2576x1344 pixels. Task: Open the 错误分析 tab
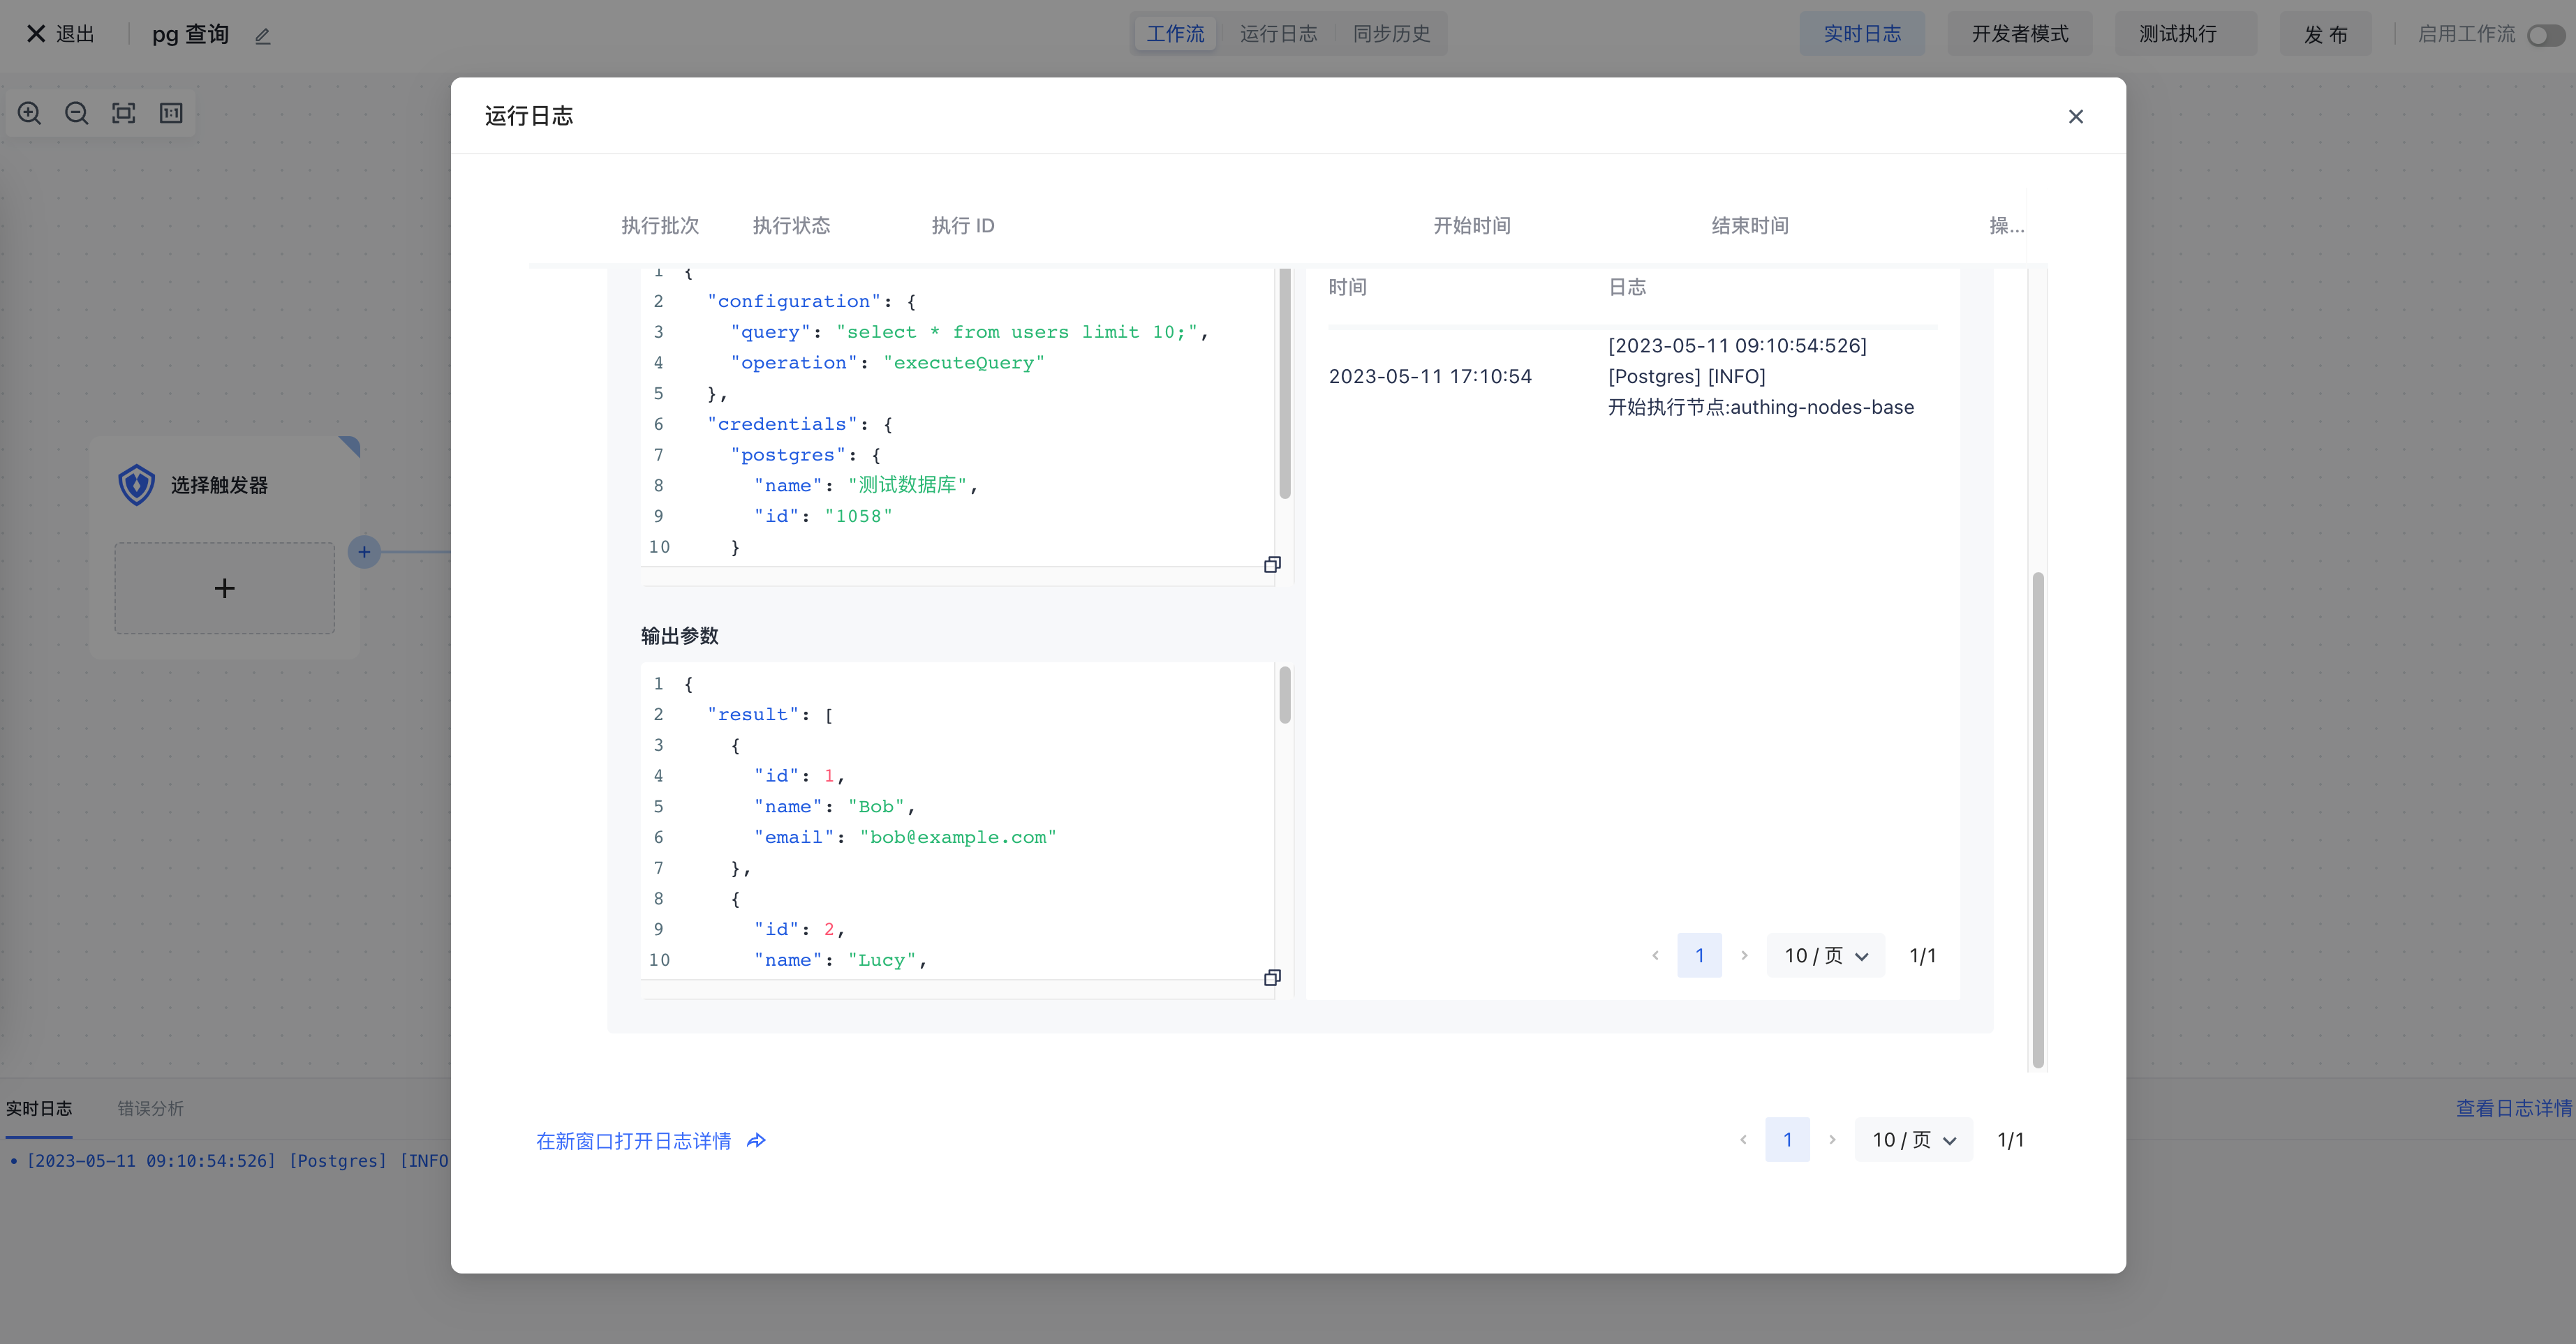[x=150, y=1108]
